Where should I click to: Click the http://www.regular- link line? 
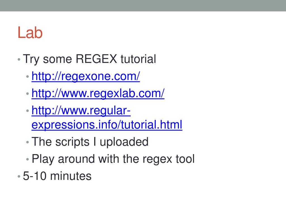click(81, 110)
